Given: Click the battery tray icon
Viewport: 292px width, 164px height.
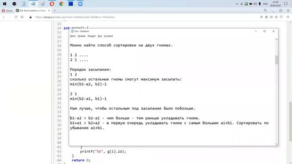Looking at the screenshot, I should (250, 4).
